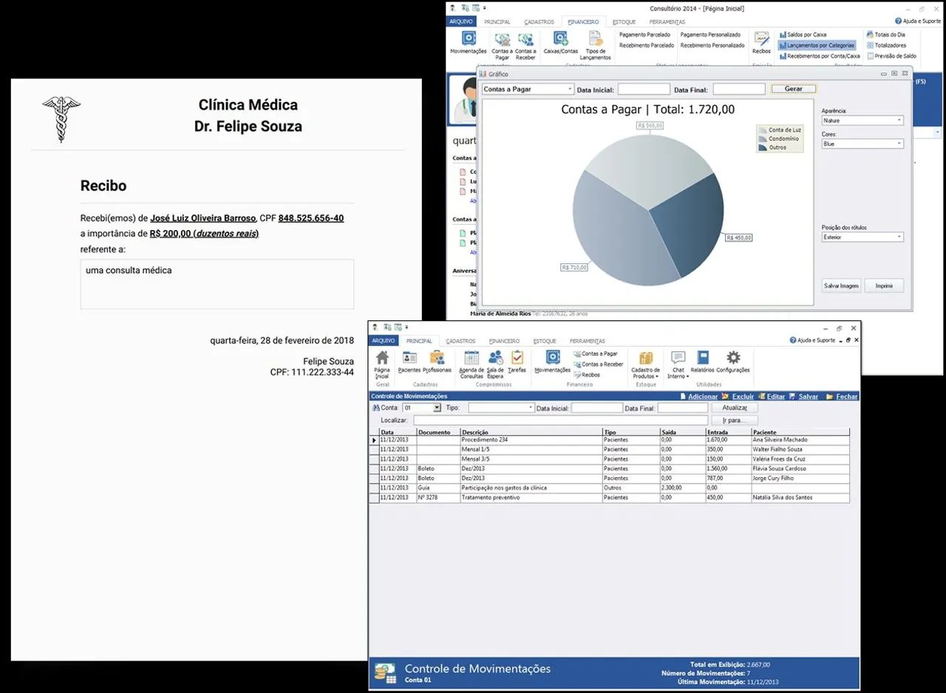Expand the Conta dropdown showing 01

[x=437, y=408]
